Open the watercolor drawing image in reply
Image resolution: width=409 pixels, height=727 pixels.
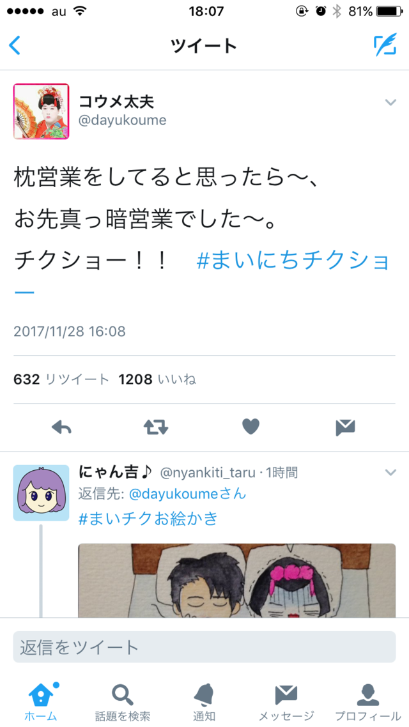coord(236,581)
